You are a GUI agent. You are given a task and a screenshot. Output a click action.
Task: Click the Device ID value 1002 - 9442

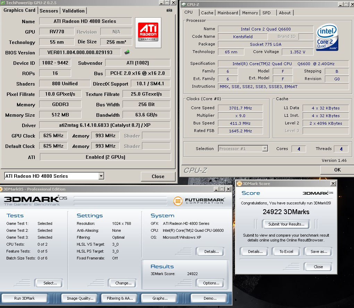[55, 63]
